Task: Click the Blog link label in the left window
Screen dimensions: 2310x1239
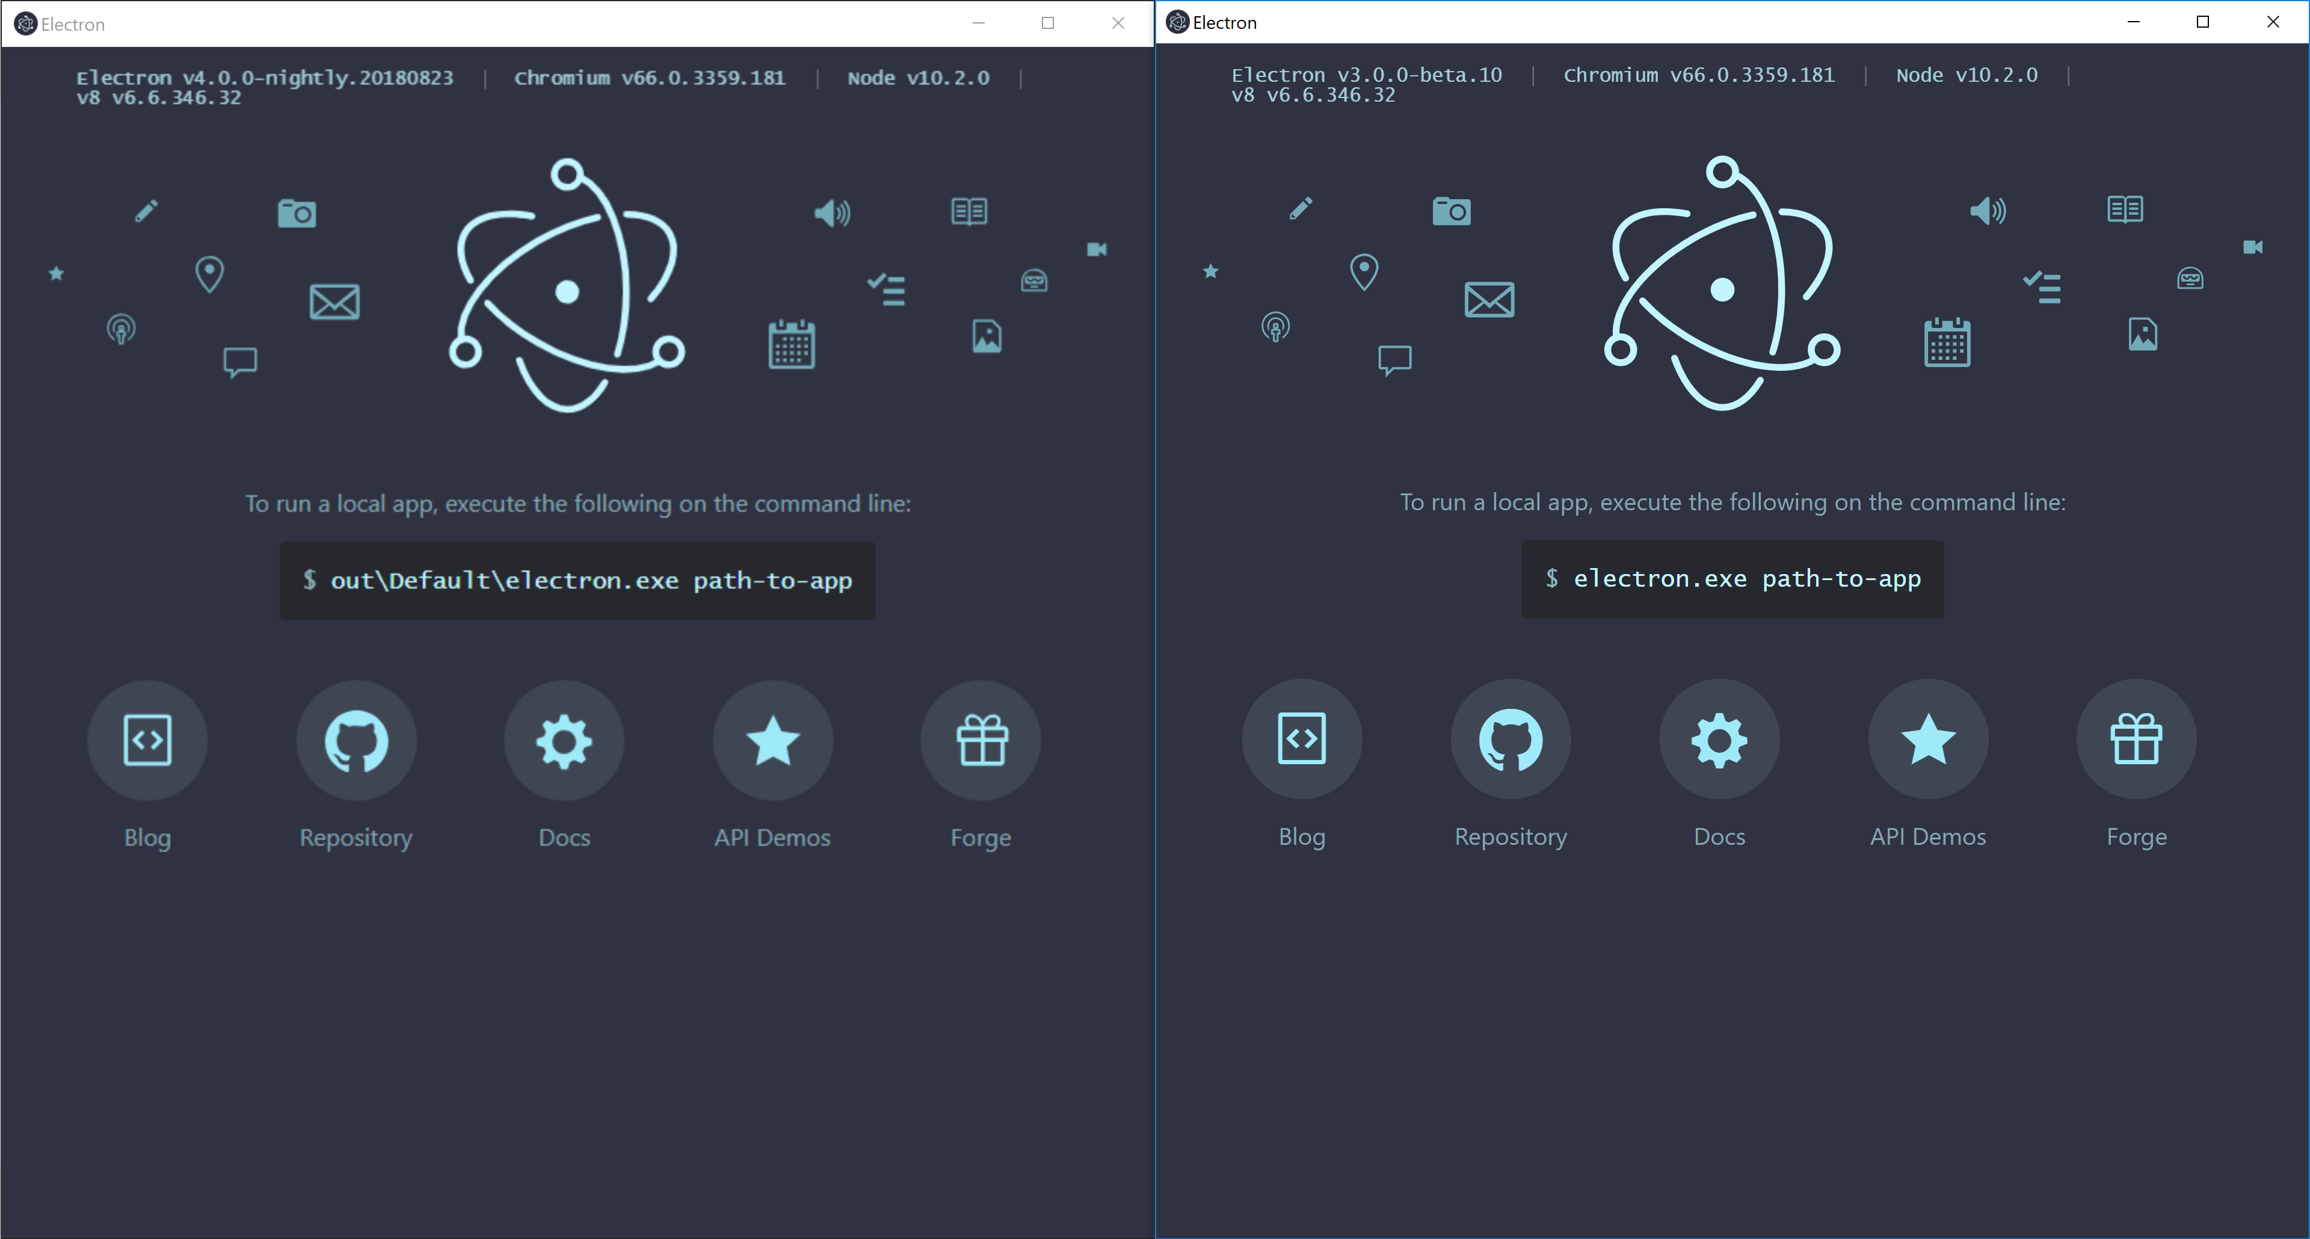Action: 147,838
